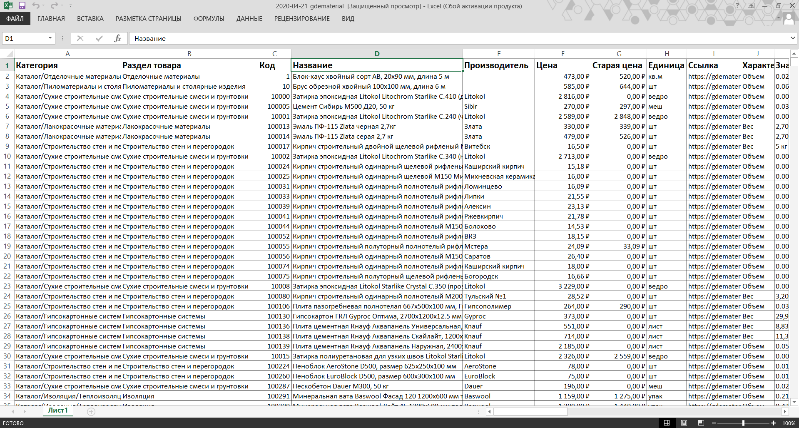Switch to Page Break Preview icon
The image size is (799, 428).
(x=701, y=423)
